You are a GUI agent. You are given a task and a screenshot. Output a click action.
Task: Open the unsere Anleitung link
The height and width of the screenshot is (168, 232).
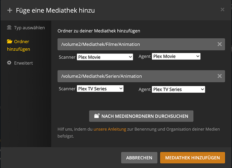[110, 129]
